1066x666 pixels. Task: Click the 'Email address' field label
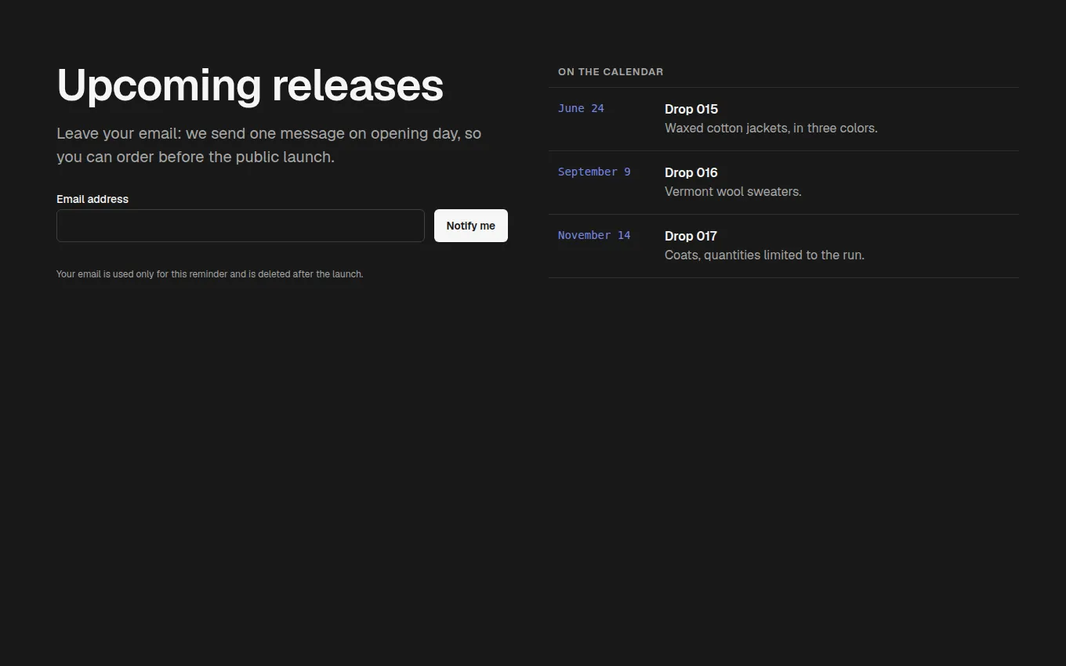92,199
